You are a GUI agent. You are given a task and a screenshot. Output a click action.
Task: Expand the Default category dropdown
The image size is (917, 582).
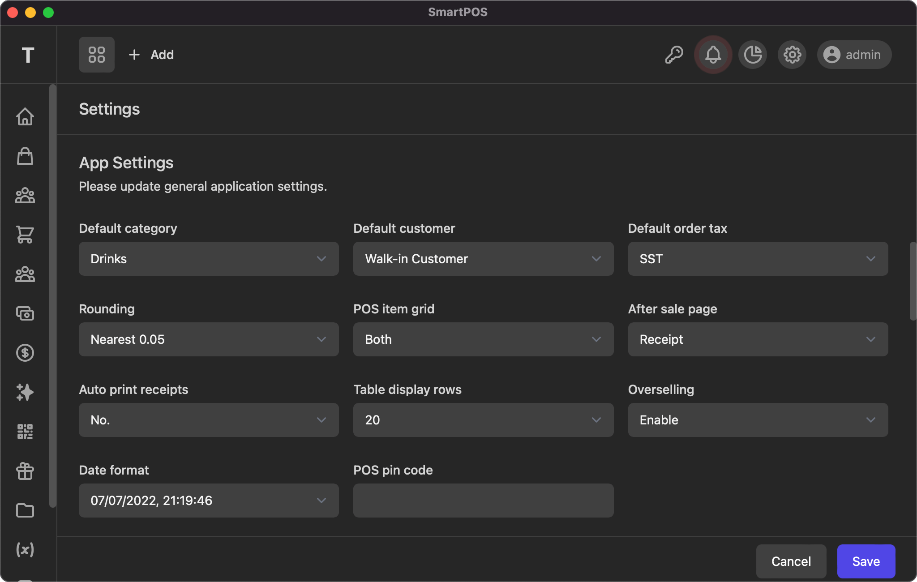click(209, 259)
